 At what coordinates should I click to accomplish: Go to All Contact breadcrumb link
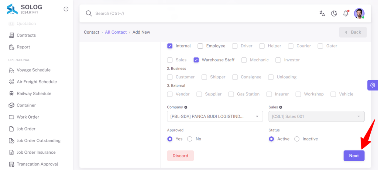pos(116,32)
